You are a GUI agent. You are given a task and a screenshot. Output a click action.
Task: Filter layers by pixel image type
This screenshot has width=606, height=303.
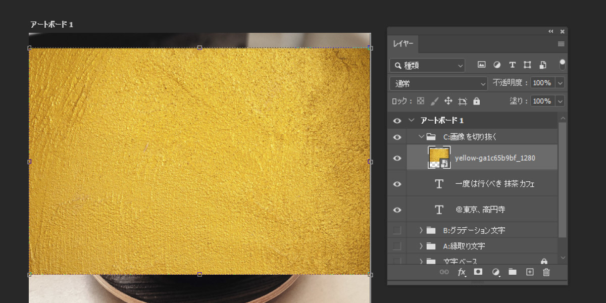point(482,65)
